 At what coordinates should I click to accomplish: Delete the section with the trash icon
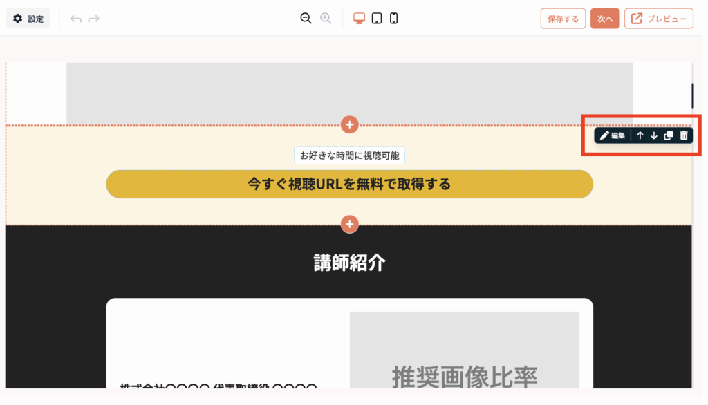coord(684,135)
